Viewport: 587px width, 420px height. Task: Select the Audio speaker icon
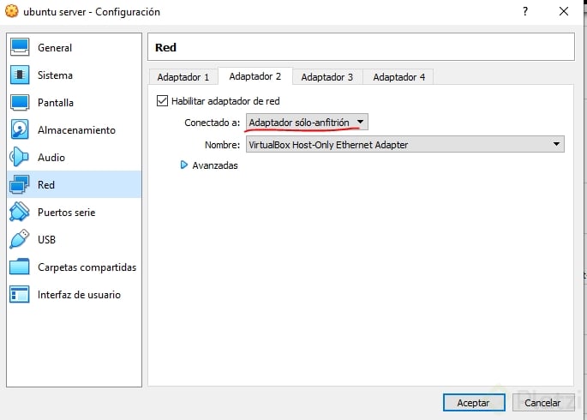tap(20, 158)
